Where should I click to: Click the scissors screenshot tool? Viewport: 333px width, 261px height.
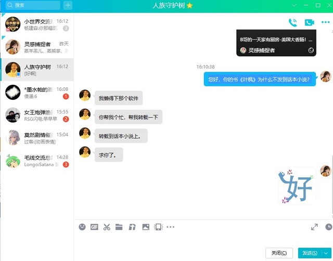(107, 227)
